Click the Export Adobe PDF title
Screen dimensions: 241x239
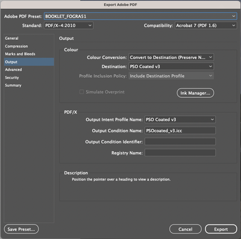click(x=120, y=5)
